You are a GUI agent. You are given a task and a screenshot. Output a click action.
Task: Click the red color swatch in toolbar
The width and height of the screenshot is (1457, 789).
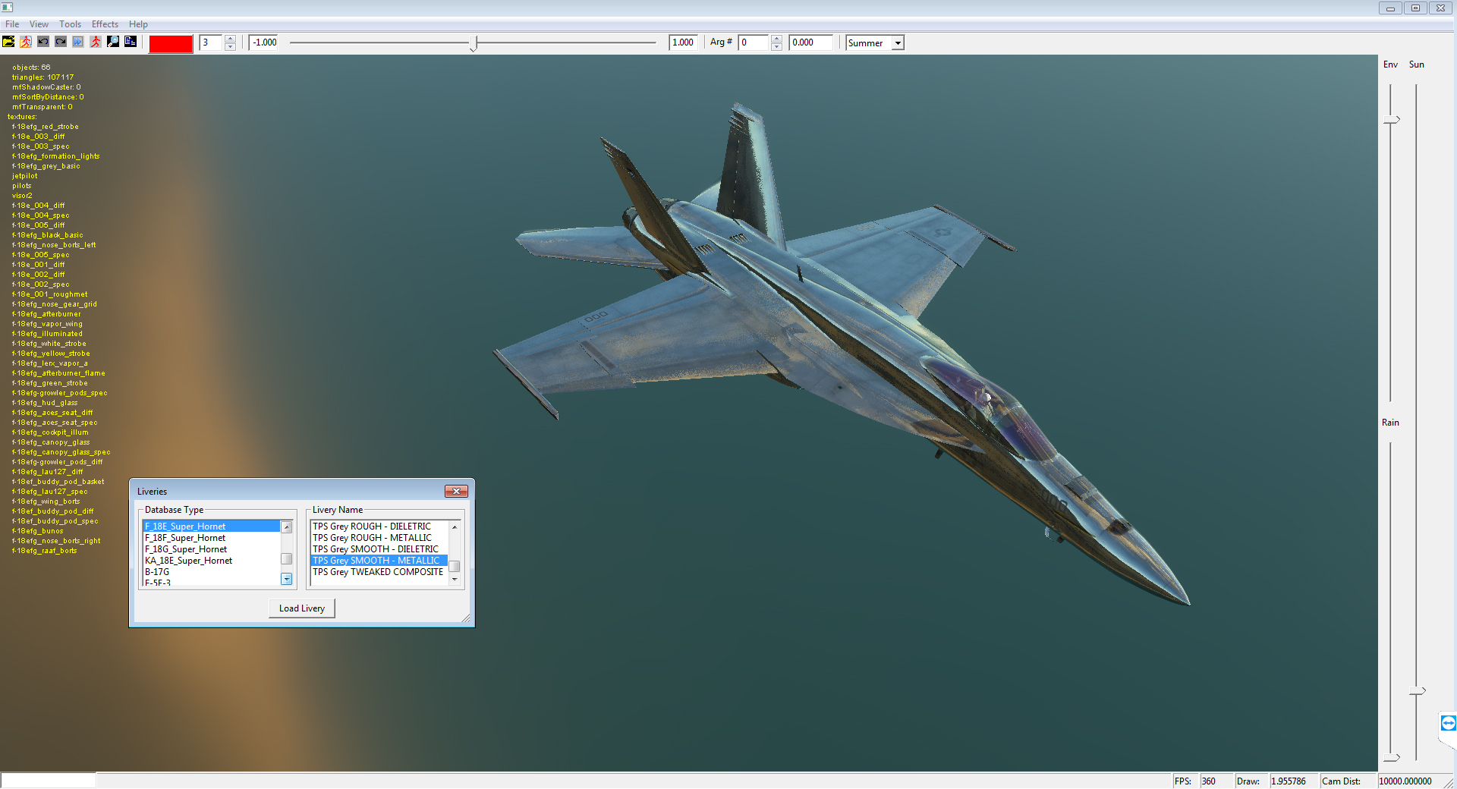pos(171,43)
